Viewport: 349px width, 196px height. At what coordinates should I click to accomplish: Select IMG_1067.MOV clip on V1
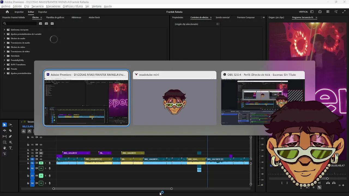(x=219, y=159)
